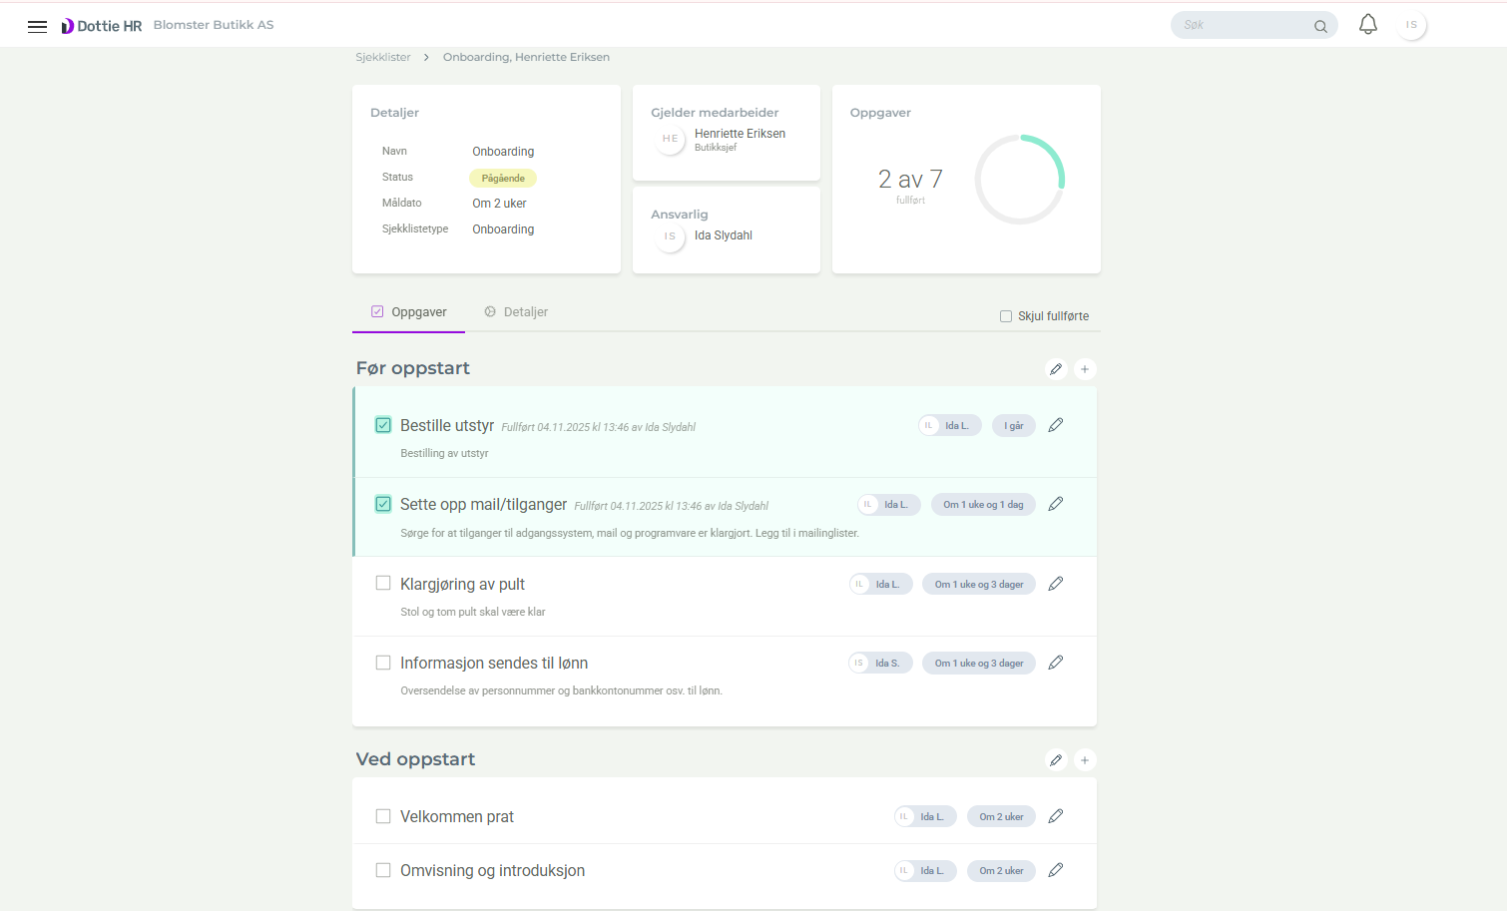Screen dimensions: 1507x911
Task: Enable the Skjul fullførte checkbox
Action: 1006,315
